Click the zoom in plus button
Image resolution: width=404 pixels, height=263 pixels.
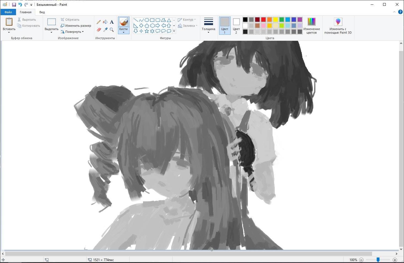[395, 260]
